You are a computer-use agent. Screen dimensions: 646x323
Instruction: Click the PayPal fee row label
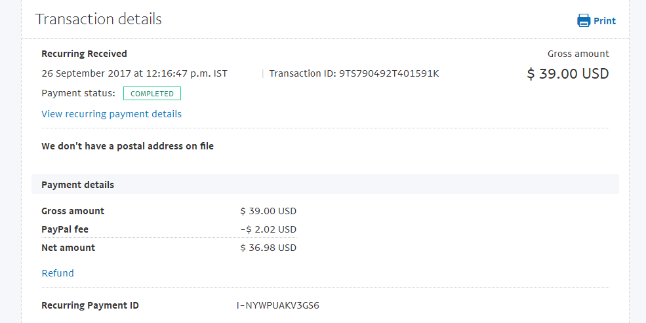65,229
